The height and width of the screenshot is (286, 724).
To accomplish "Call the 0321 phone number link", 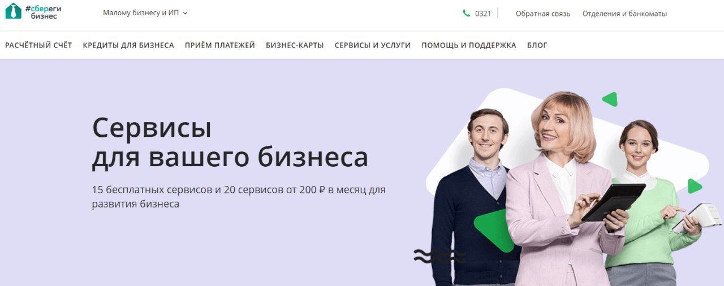I will point(483,14).
